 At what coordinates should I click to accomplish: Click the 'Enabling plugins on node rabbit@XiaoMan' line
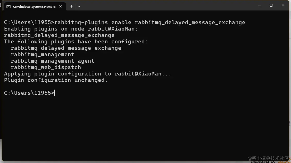pyautogui.click(x=71, y=29)
